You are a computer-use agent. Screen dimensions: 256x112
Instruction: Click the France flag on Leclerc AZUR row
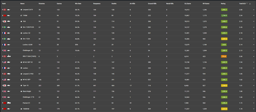[5, 45]
